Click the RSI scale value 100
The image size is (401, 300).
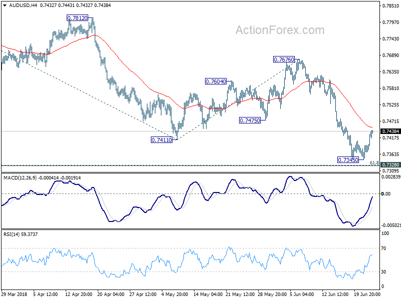[x=385, y=233]
